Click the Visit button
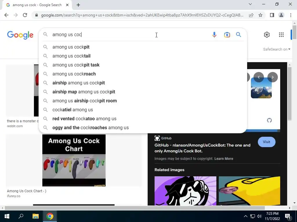 pyautogui.click(x=267, y=142)
